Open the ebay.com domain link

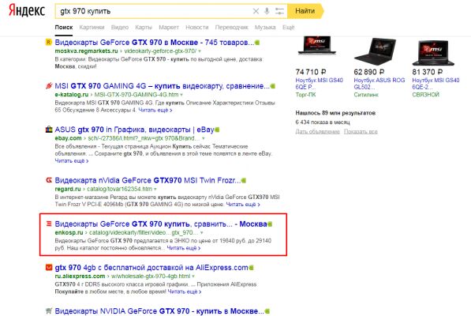coord(68,138)
